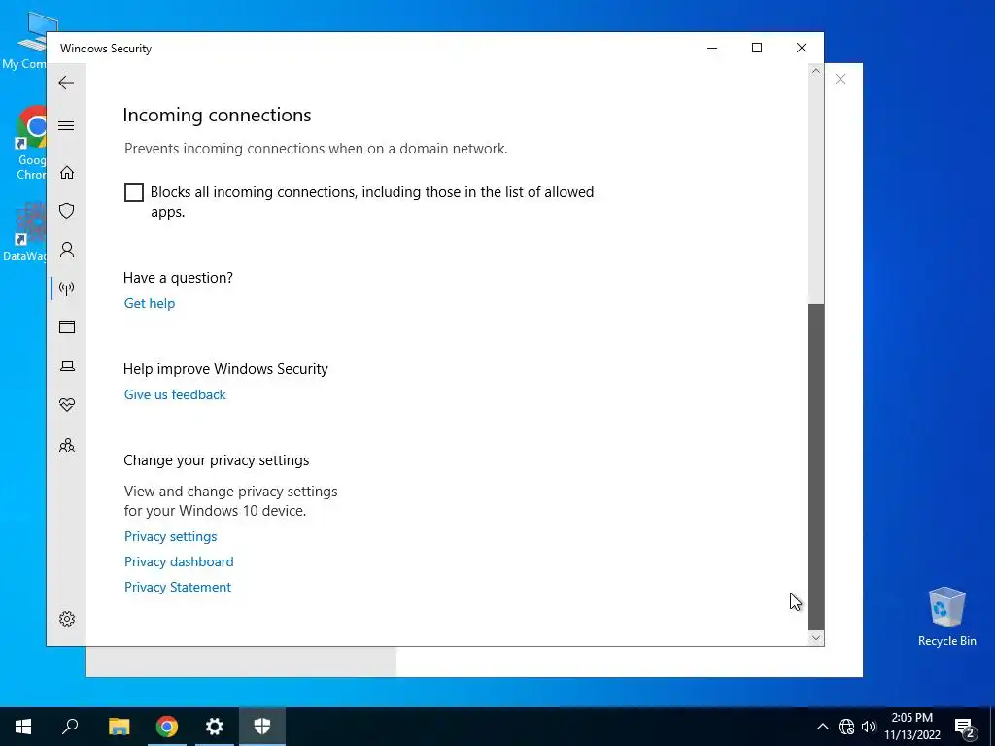Click the volume speaker tray icon
This screenshot has width=995, height=746.
pos(869,727)
